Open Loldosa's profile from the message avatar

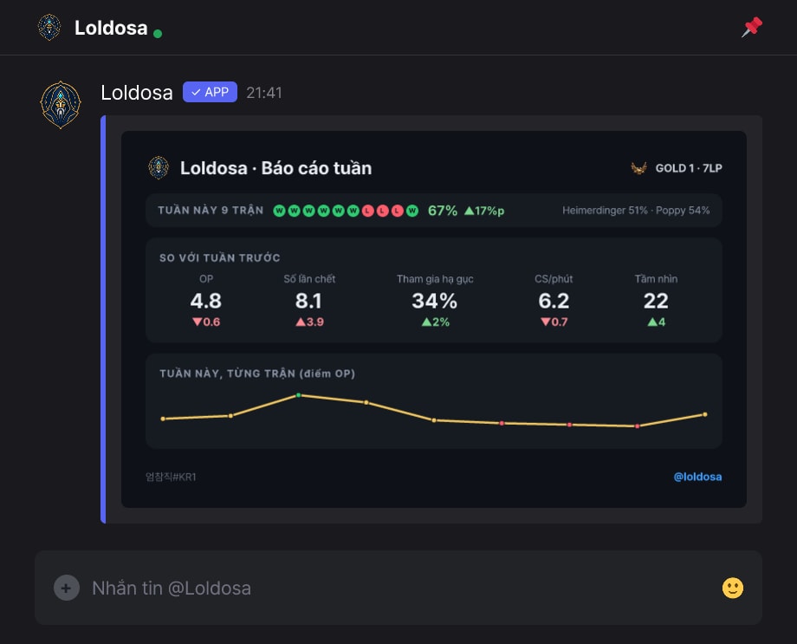coord(61,105)
